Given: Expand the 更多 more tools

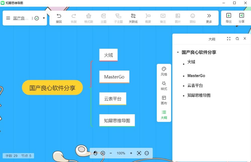Looking at the screenshot, I should coord(209,18).
